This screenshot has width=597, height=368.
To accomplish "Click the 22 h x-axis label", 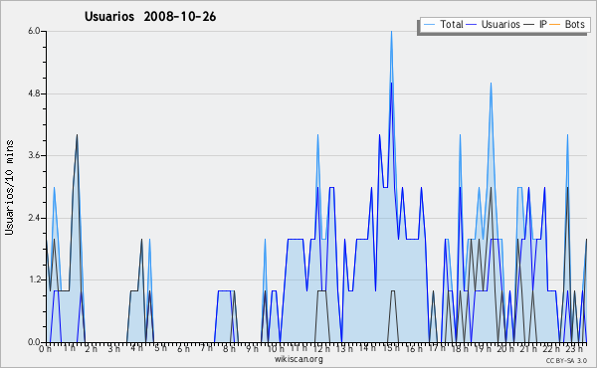I will 551,348.
